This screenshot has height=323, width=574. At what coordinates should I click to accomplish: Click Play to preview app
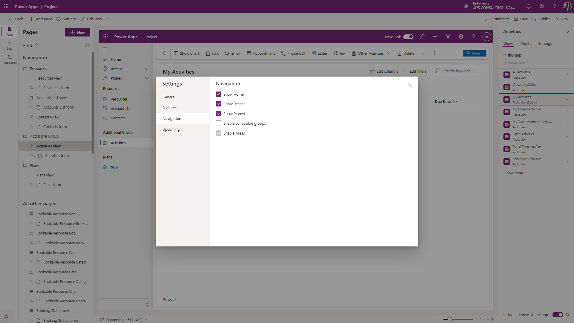(x=561, y=19)
